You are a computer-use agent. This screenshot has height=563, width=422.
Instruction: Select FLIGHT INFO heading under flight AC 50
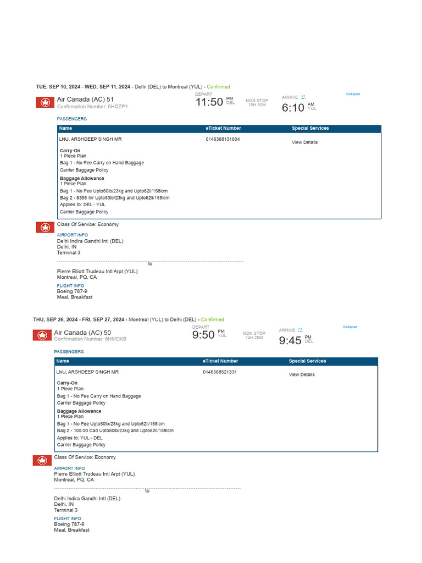pos(68,518)
